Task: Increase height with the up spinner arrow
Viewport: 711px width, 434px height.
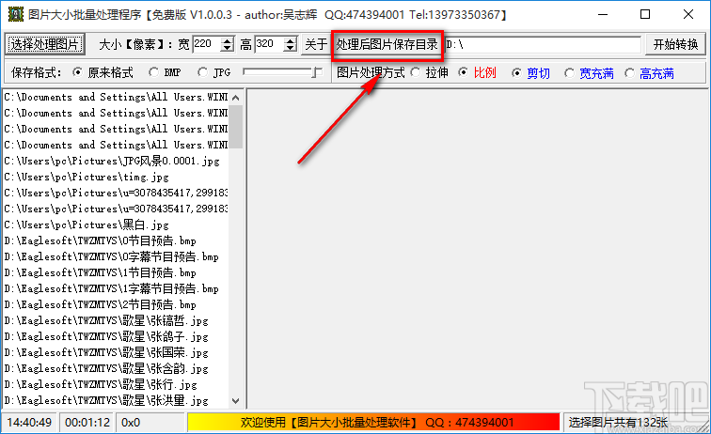Action: pos(291,40)
